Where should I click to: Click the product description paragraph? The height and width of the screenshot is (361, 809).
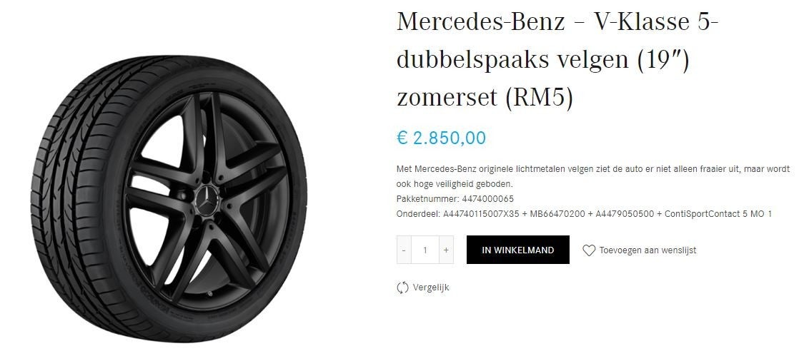(x=593, y=176)
